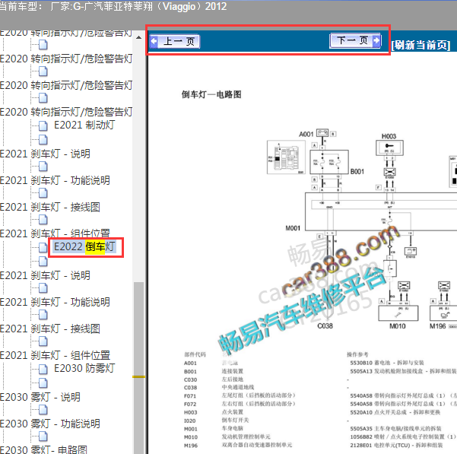Image resolution: width=457 pixels, height=454 pixels.
Task: Click the 刷新当前页 refresh link
Action: tap(421, 45)
